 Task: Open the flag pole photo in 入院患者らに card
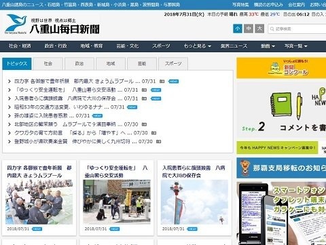(194, 202)
